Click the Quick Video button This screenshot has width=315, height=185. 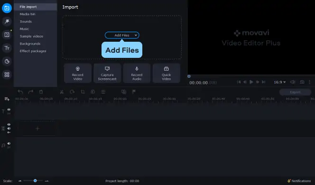[167, 73]
